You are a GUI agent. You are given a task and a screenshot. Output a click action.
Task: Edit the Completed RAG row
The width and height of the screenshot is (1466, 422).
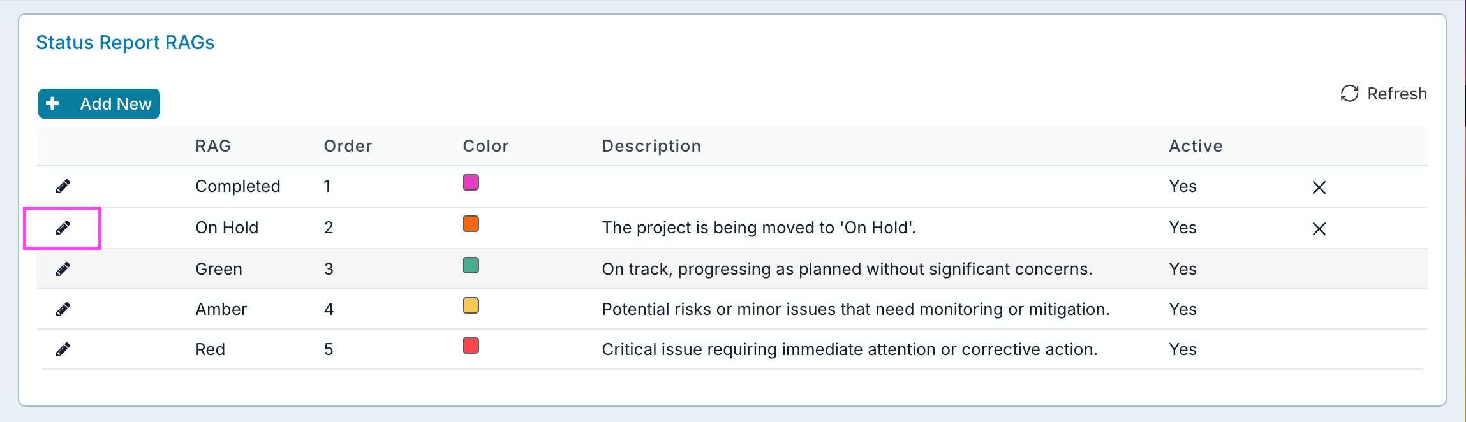pyautogui.click(x=63, y=187)
